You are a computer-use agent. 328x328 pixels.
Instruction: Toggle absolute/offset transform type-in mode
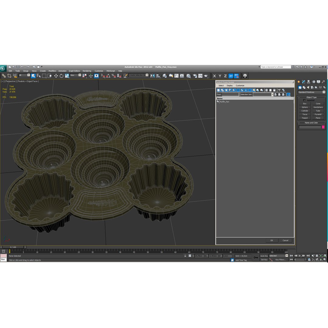tap(190, 256)
